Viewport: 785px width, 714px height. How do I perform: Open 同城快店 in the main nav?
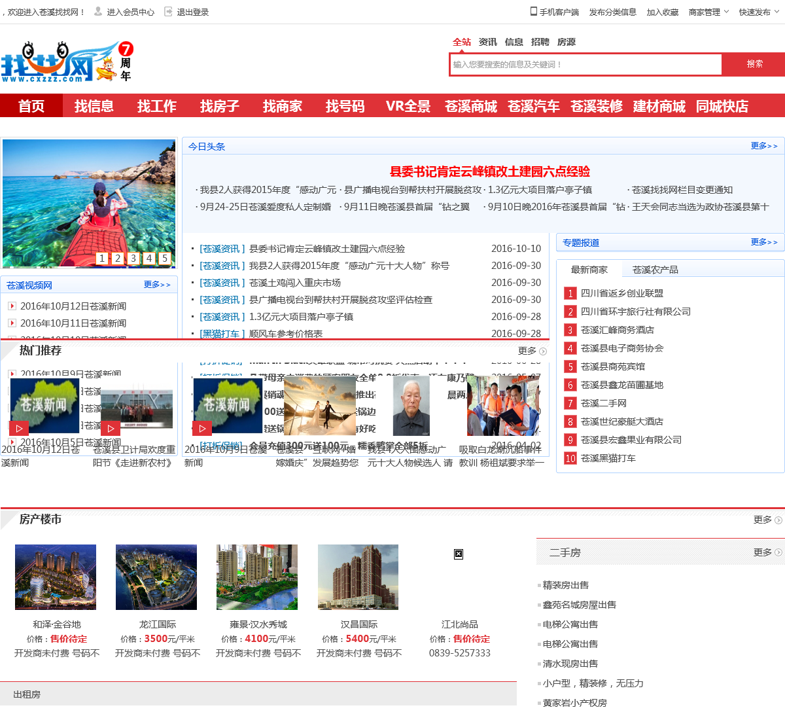722,105
